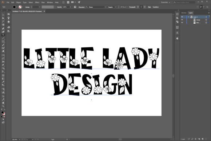Set paragraph alignment to right
This screenshot has height=141, width=211.
pos(144,7)
